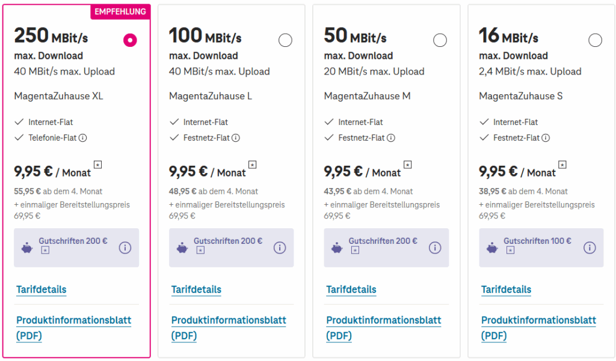
Task: Choose the 50 MBit/s plan radio button
Action: (440, 40)
